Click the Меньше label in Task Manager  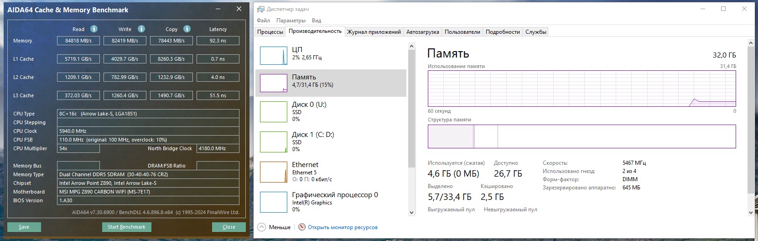(280, 227)
